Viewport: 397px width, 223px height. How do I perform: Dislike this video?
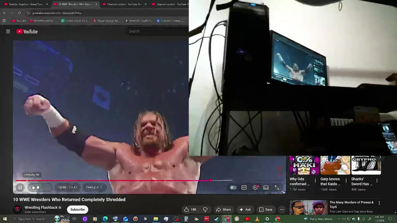click(x=205, y=209)
